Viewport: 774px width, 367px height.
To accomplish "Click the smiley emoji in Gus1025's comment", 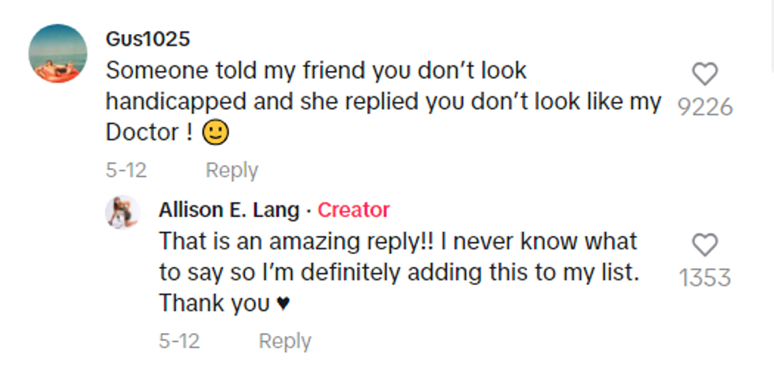I will 215,134.
